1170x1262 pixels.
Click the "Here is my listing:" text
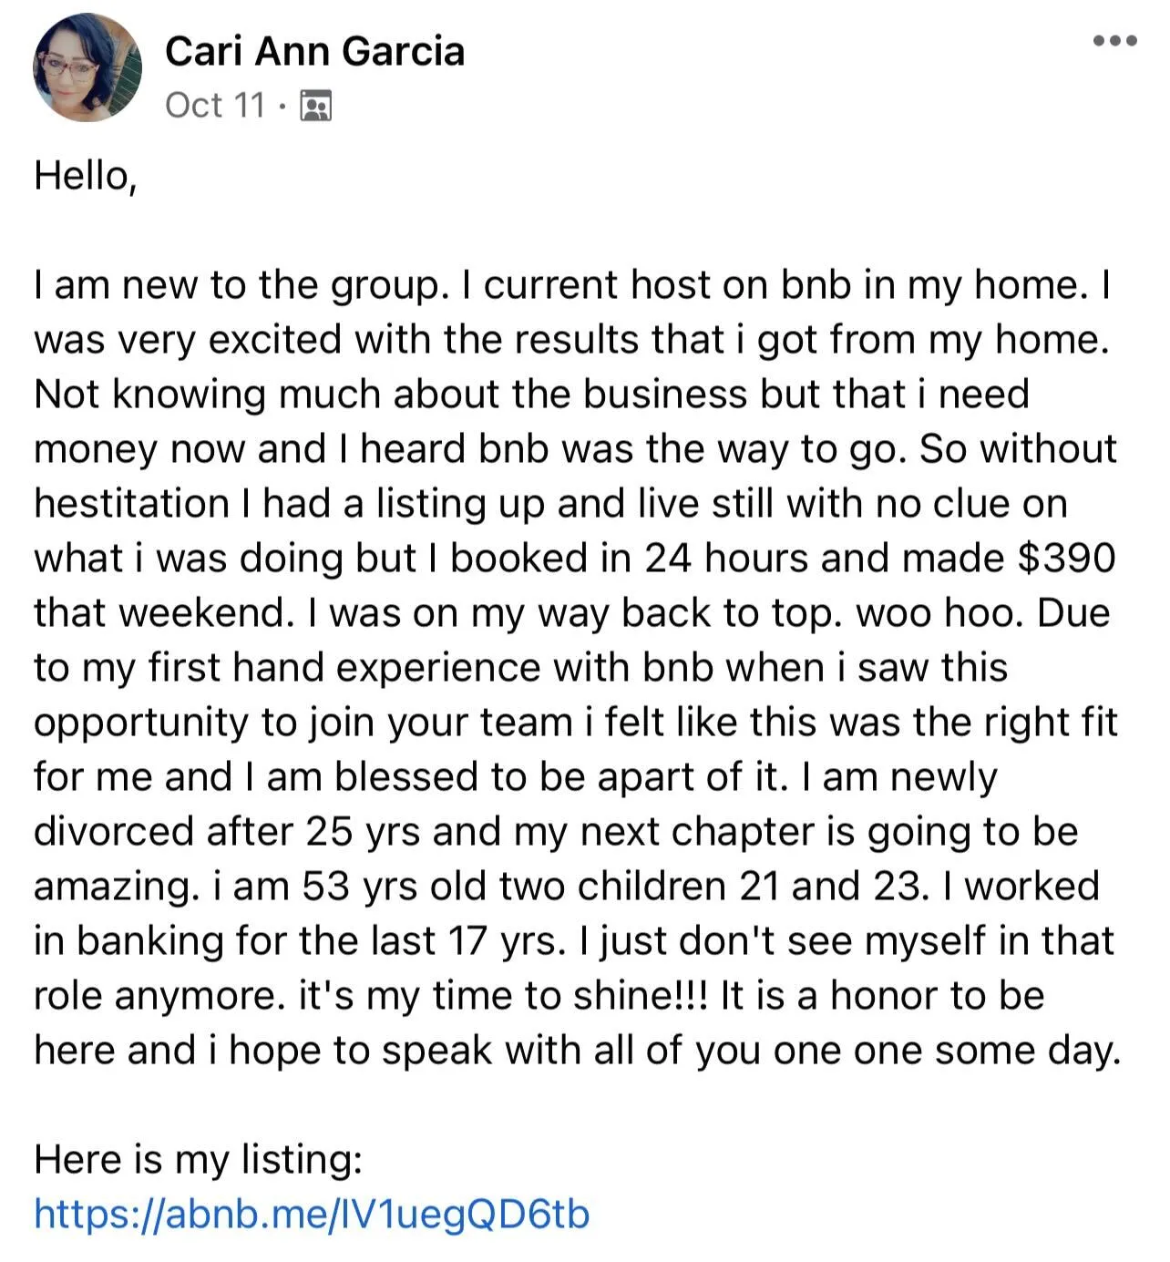(x=198, y=1159)
